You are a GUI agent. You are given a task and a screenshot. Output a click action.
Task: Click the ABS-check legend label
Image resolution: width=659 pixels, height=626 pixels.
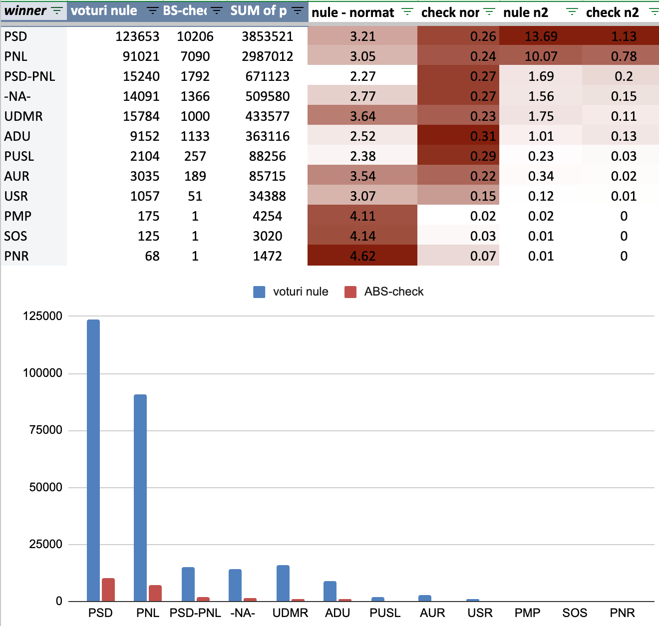394,292
